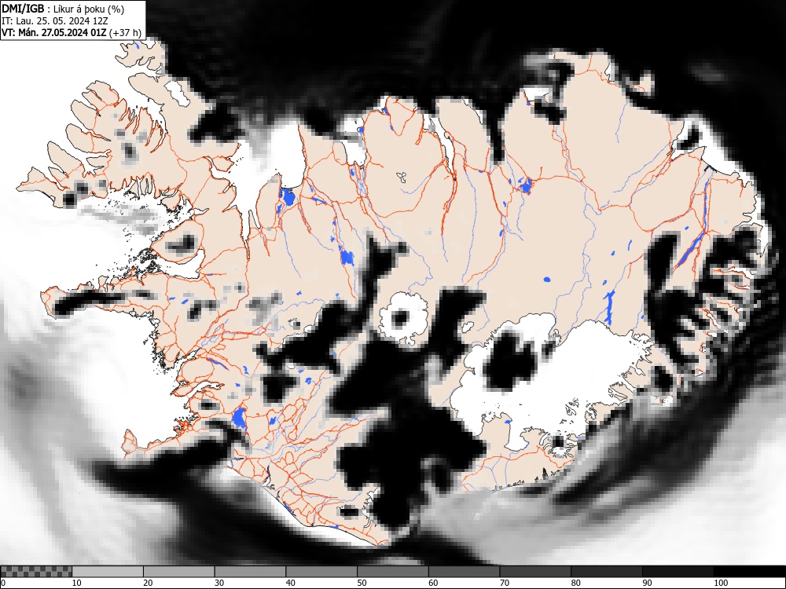The width and height of the screenshot is (786, 589).
Task: Select the 20–30 legend color segment
Action: coord(179,572)
